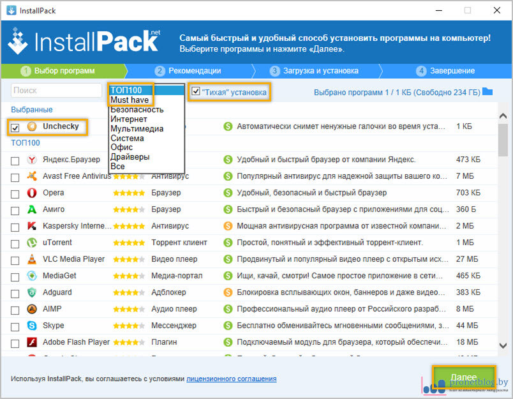
Task: Open the download folder icon
Action: pos(487,91)
